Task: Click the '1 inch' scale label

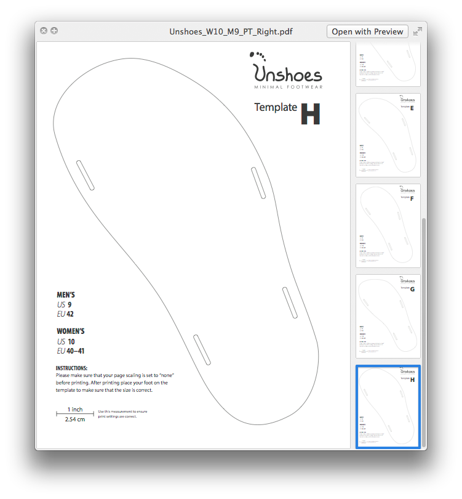Action: (x=75, y=409)
